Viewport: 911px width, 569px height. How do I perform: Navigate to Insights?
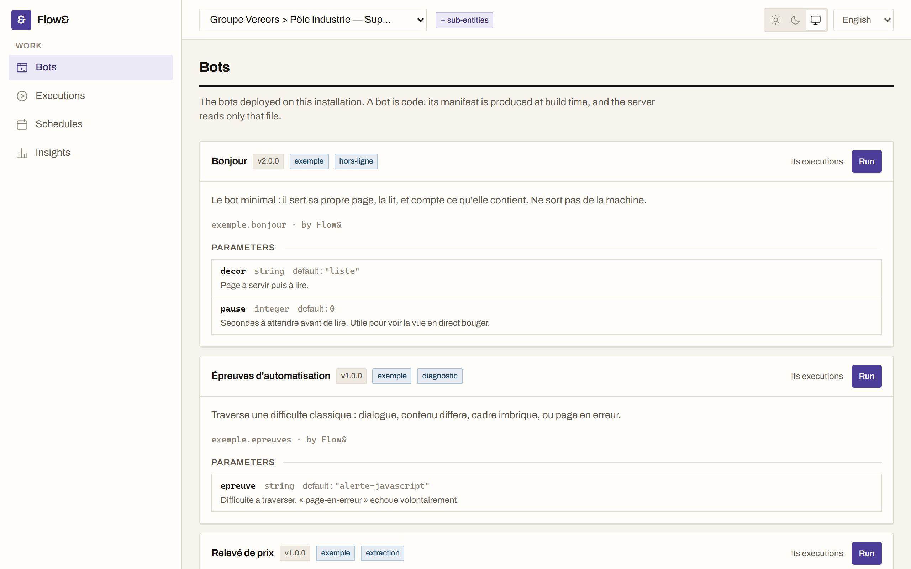pos(91,153)
